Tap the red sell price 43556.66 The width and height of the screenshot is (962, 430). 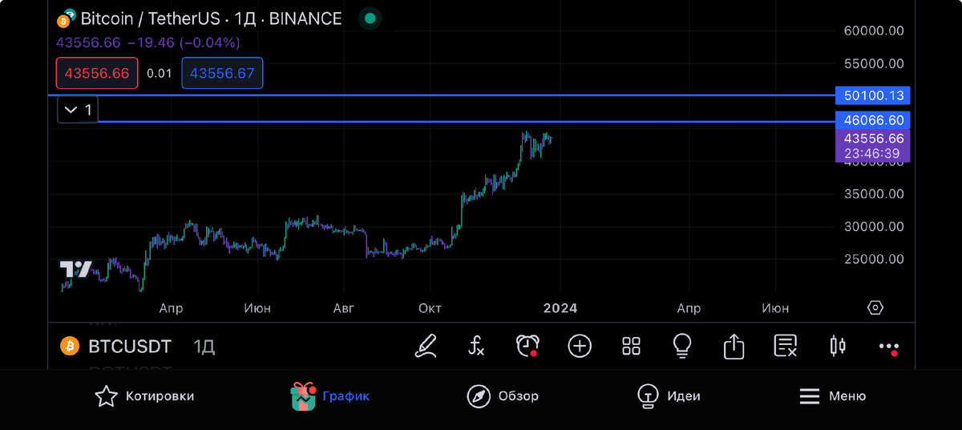[x=97, y=73]
